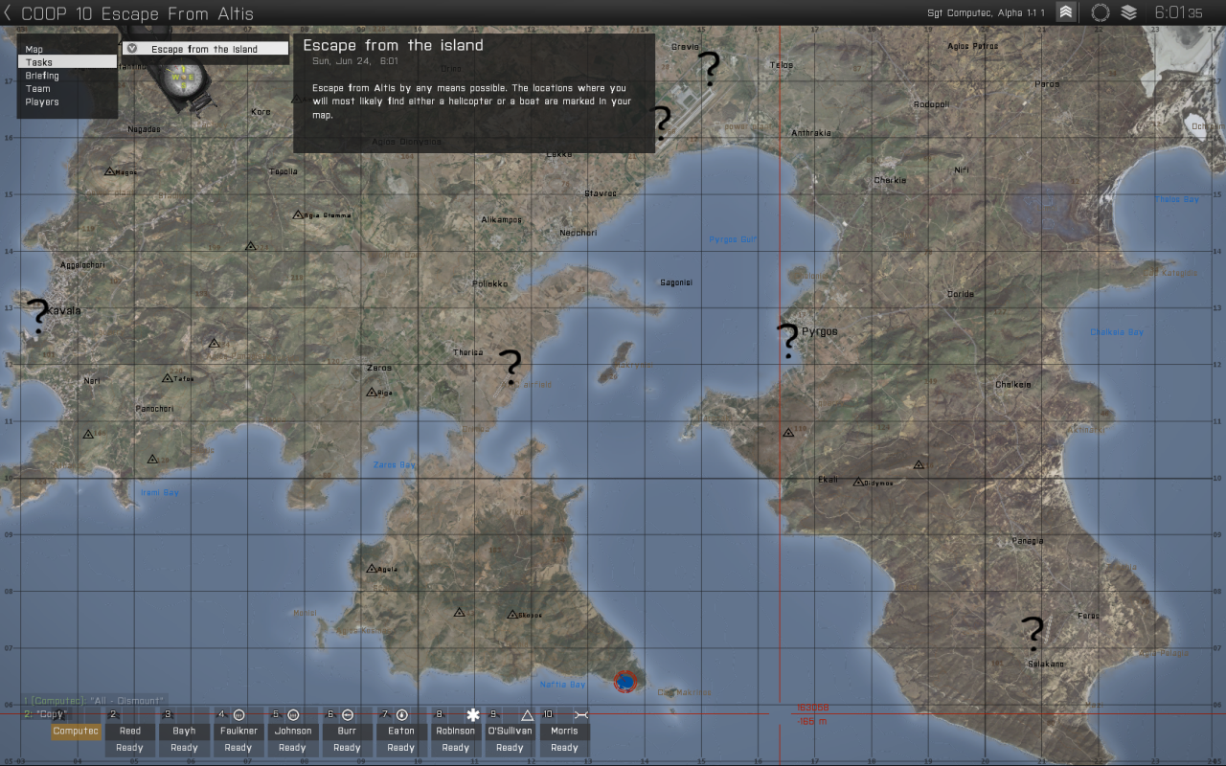1226x766 pixels.
Task: Click Faulkner's role icon in unit bar
Action: pyautogui.click(x=238, y=714)
